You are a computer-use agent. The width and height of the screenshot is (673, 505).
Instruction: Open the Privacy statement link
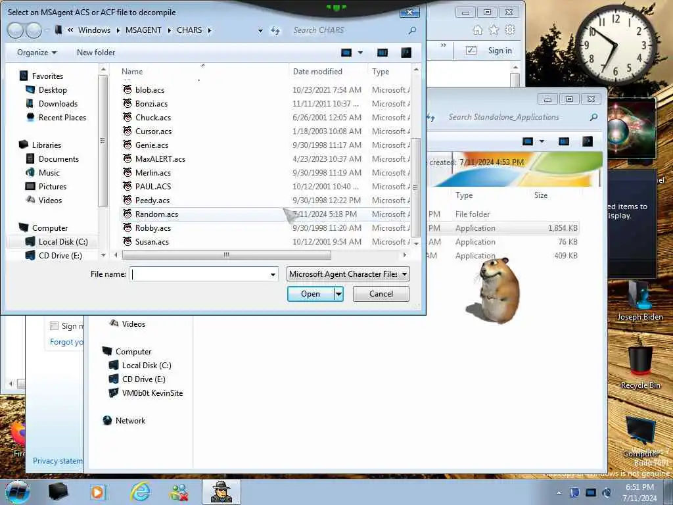pyautogui.click(x=58, y=461)
